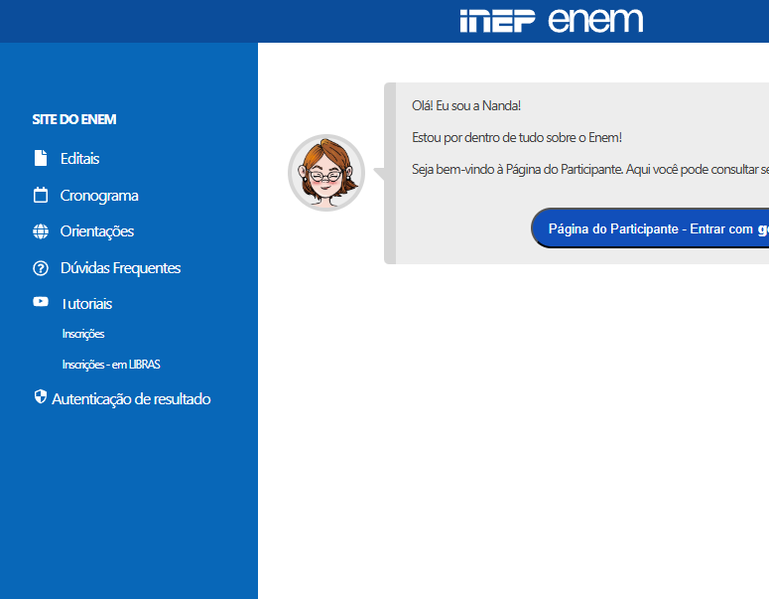The image size is (769, 599).
Task: Click the shield icon beside Autenticação de resultado
Action: (x=40, y=397)
